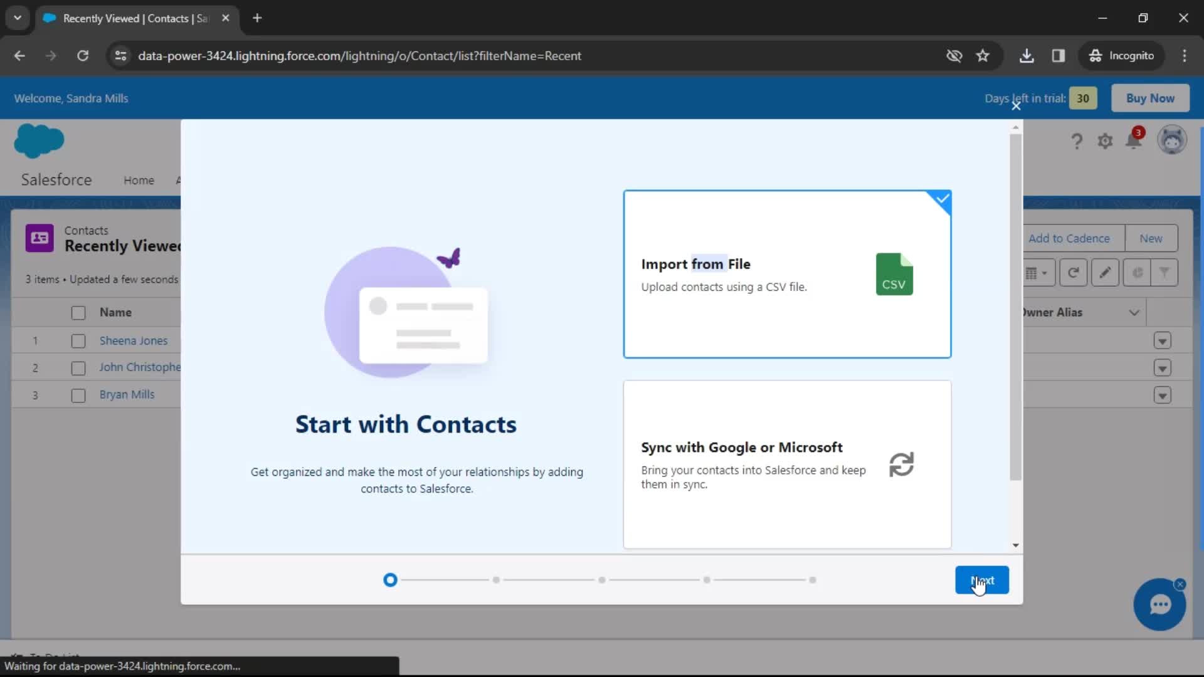Click the Next button in the dialog

[x=981, y=580]
